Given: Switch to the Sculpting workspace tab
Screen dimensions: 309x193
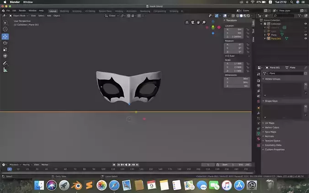Looking at the screenshot, I should click(77, 11).
